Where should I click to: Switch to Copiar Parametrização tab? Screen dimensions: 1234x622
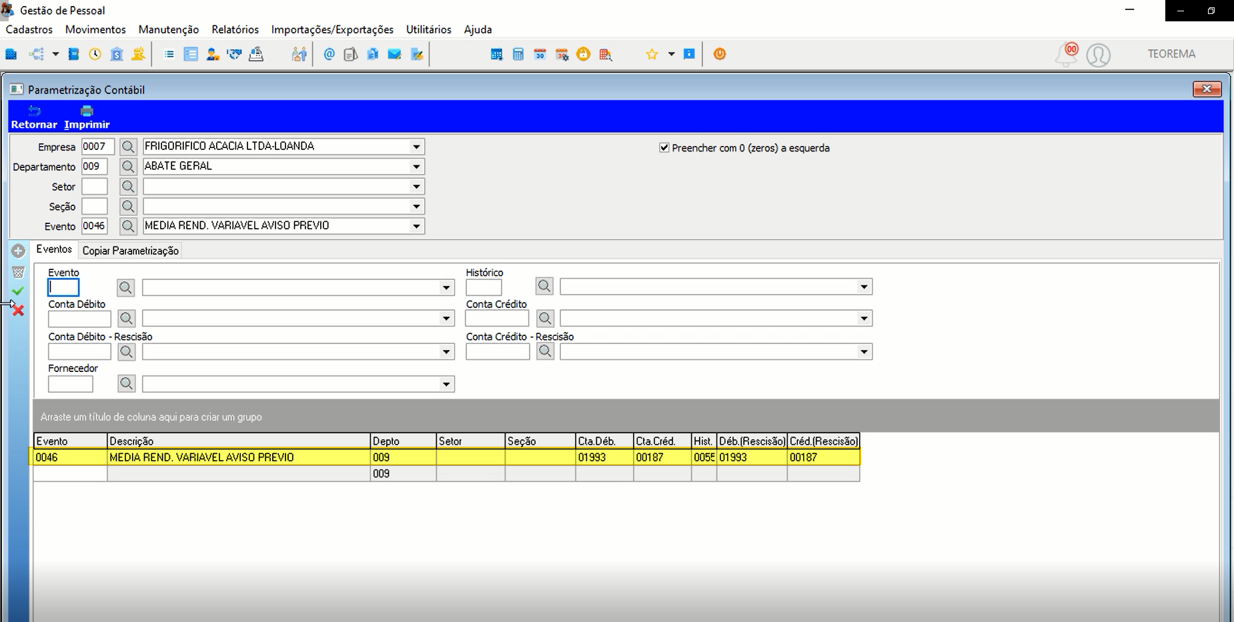pyautogui.click(x=131, y=251)
